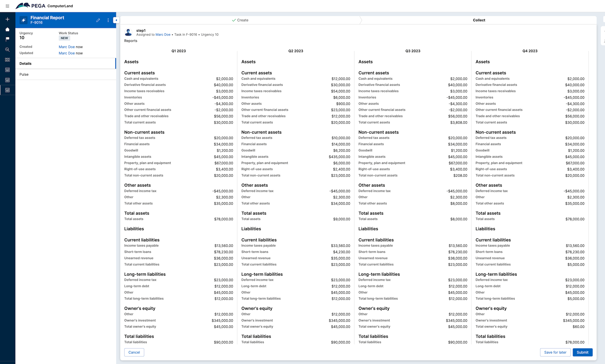Click the last landing page sidebar icon
Screen dimensions: 605x364
[x=8, y=90]
